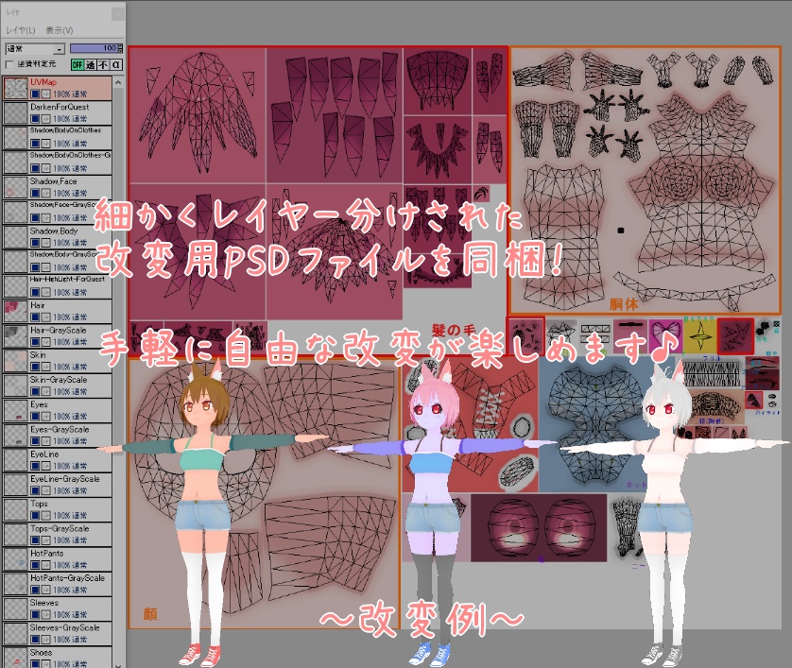This screenshot has width=792, height=668.
Task: Click the effect icon beside the Skin layer
Action: pyautogui.click(x=45, y=367)
